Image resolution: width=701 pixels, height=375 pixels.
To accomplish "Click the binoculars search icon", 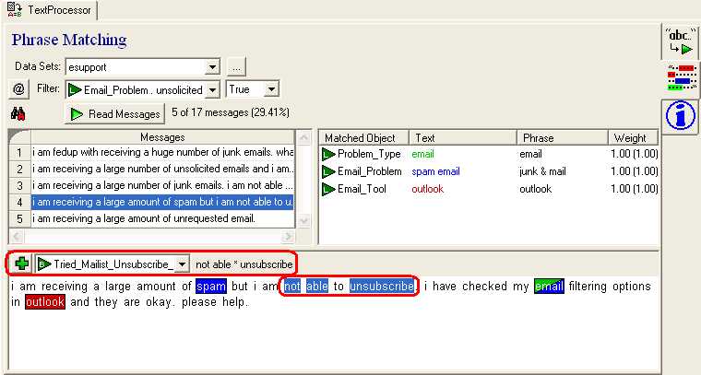I will (x=18, y=113).
